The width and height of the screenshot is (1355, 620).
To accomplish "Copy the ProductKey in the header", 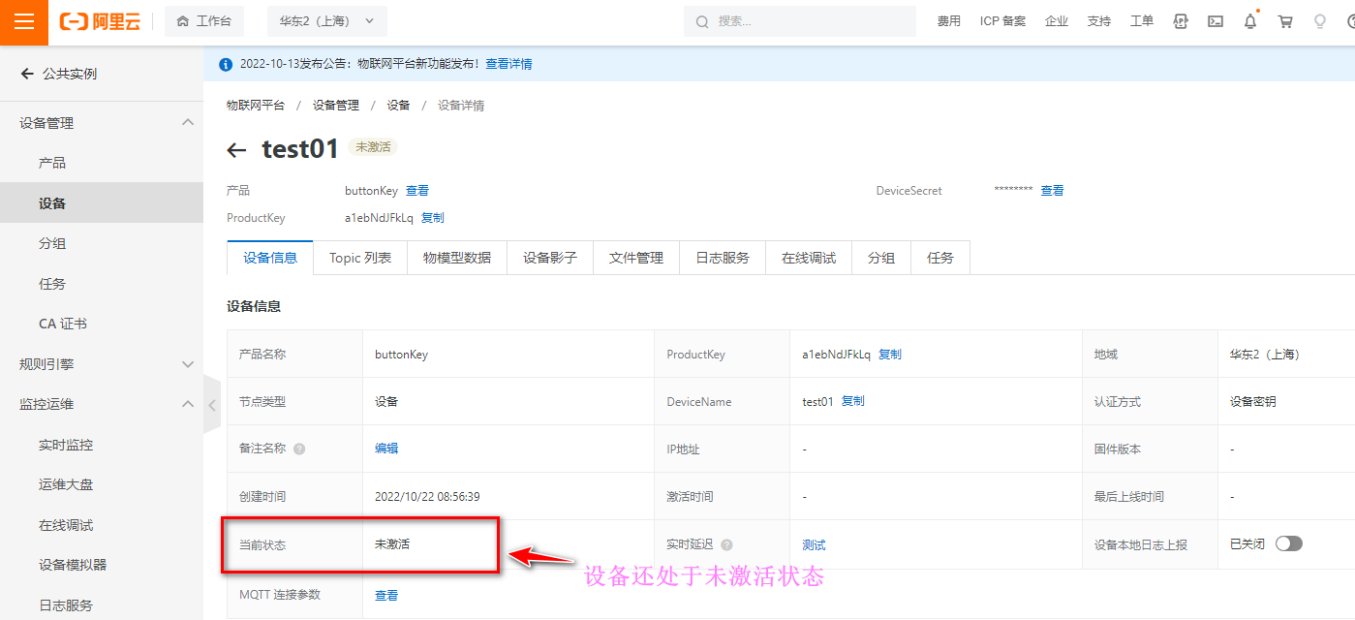I will [x=433, y=218].
